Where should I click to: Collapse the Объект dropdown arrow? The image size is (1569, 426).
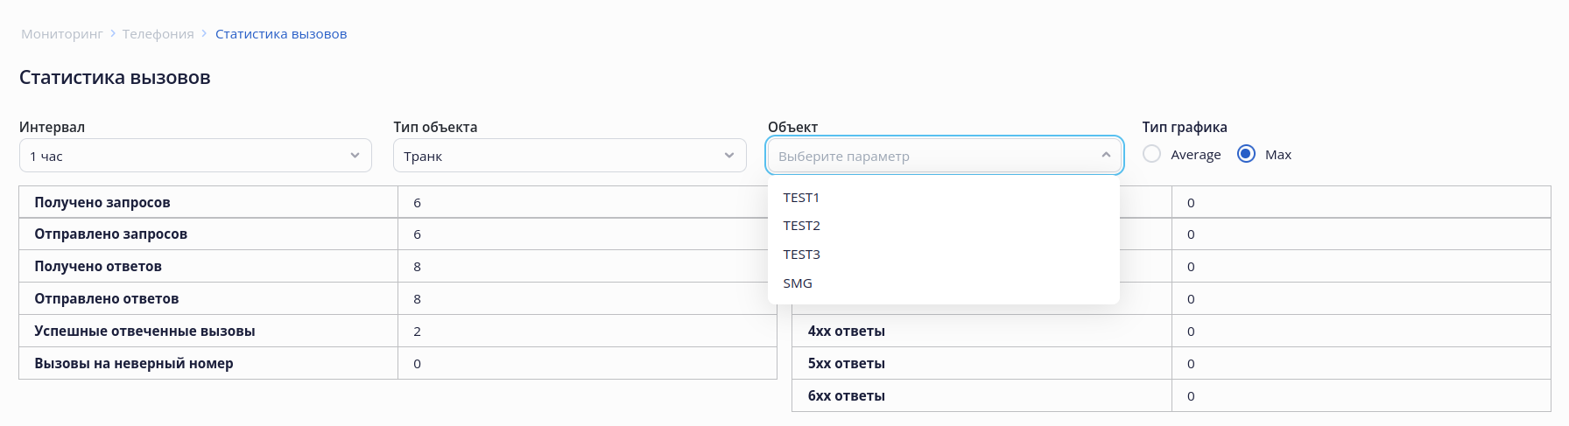pos(1106,155)
